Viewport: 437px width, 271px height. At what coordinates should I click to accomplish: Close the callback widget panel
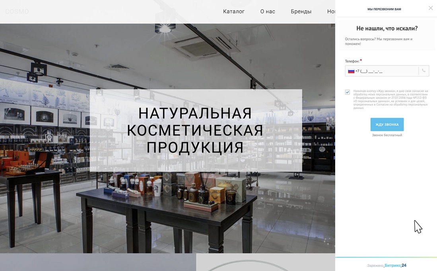pyautogui.click(x=431, y=8)
